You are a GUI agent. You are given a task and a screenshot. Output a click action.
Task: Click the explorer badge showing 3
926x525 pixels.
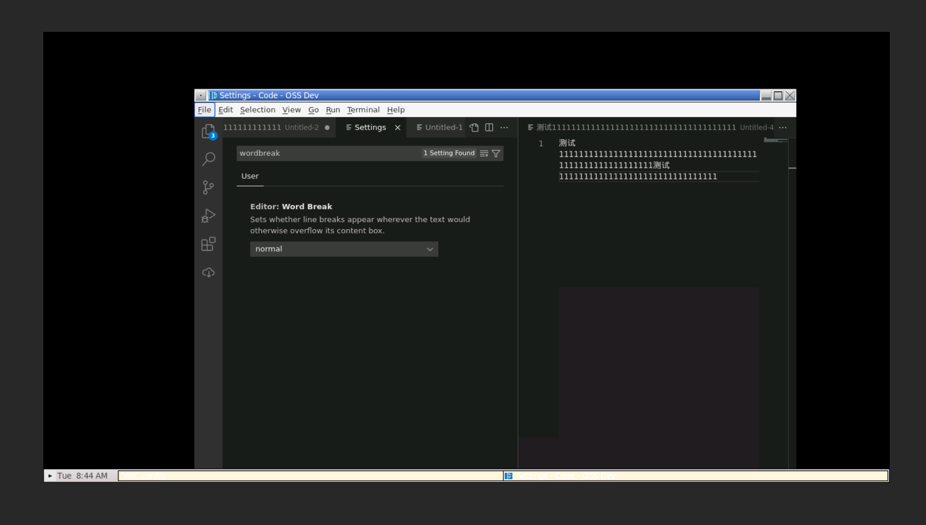point(213,135)
